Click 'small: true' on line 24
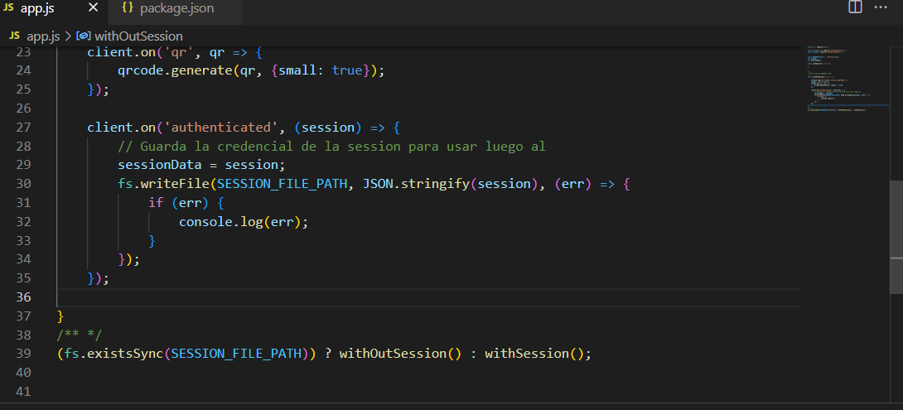 pyautogui.click(x=320, y=71)
